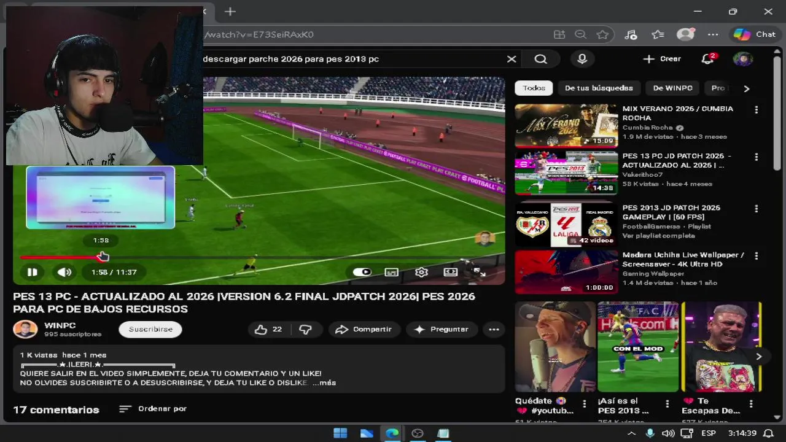Image resolution: width=786 pixels, height=442 pixels.
Task: Mute the video with the speaker icon
Action: pos(64,272)
